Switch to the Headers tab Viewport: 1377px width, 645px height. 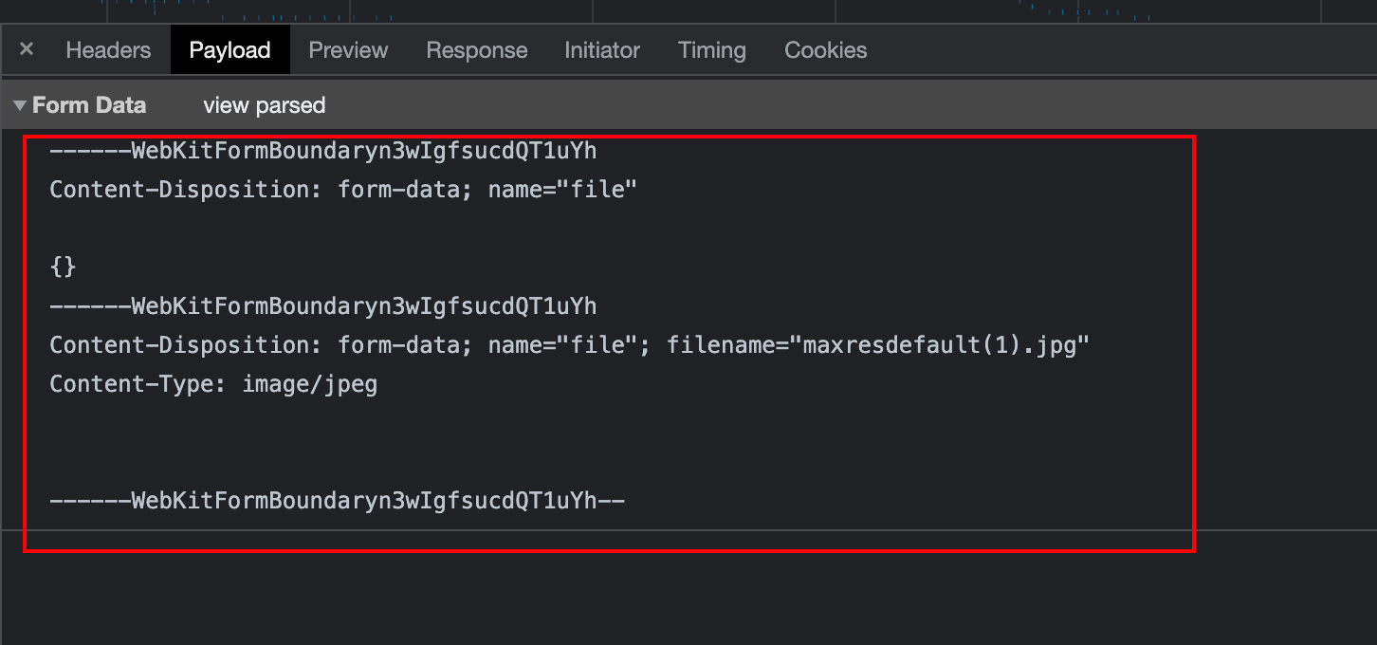tap(108, 50)
